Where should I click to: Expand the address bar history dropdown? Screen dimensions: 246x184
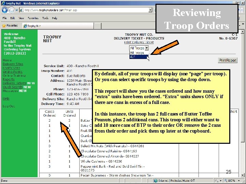(x=150, y=10)
